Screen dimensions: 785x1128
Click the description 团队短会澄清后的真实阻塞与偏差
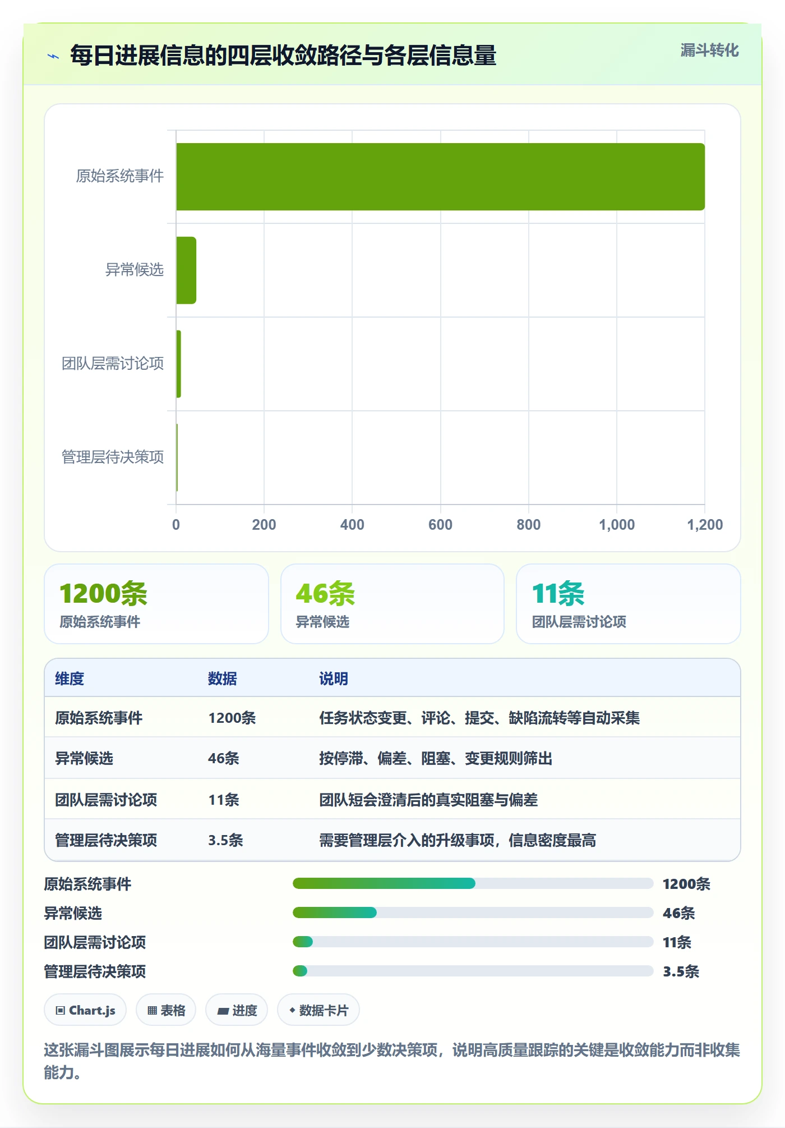coord(428,800)
